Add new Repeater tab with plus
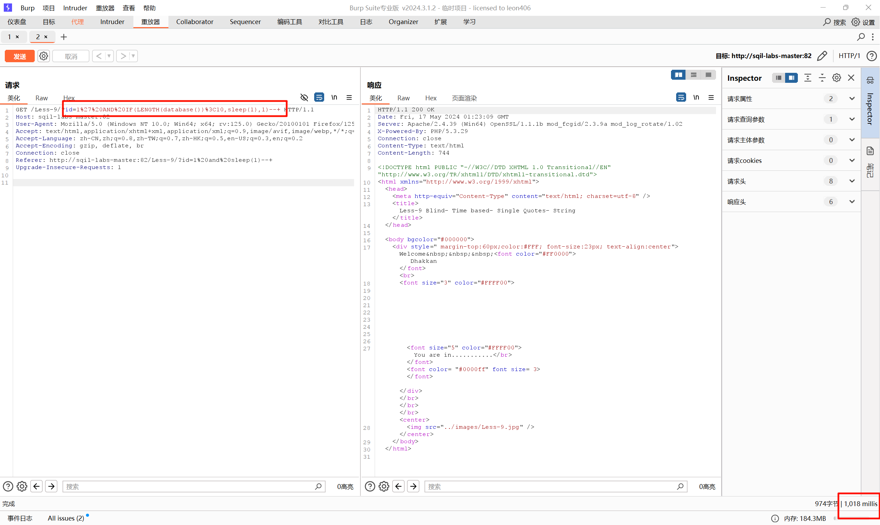 [64, 37]
